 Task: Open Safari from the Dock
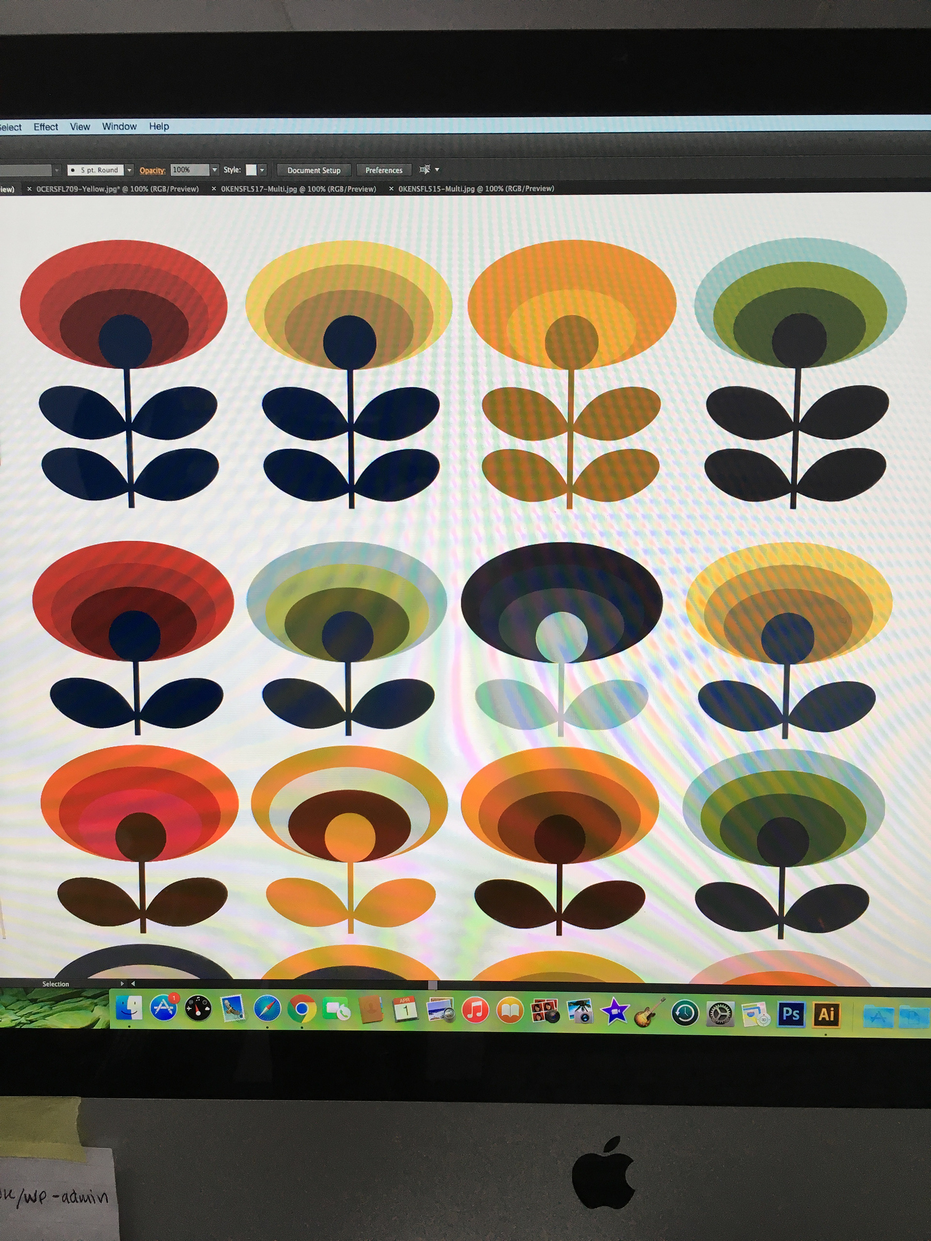click(267, 1009)
